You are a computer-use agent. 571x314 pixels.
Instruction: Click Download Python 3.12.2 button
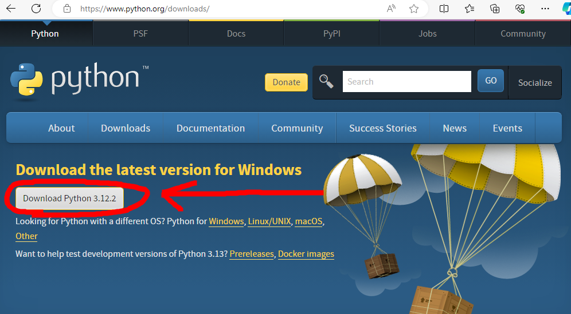69,198
